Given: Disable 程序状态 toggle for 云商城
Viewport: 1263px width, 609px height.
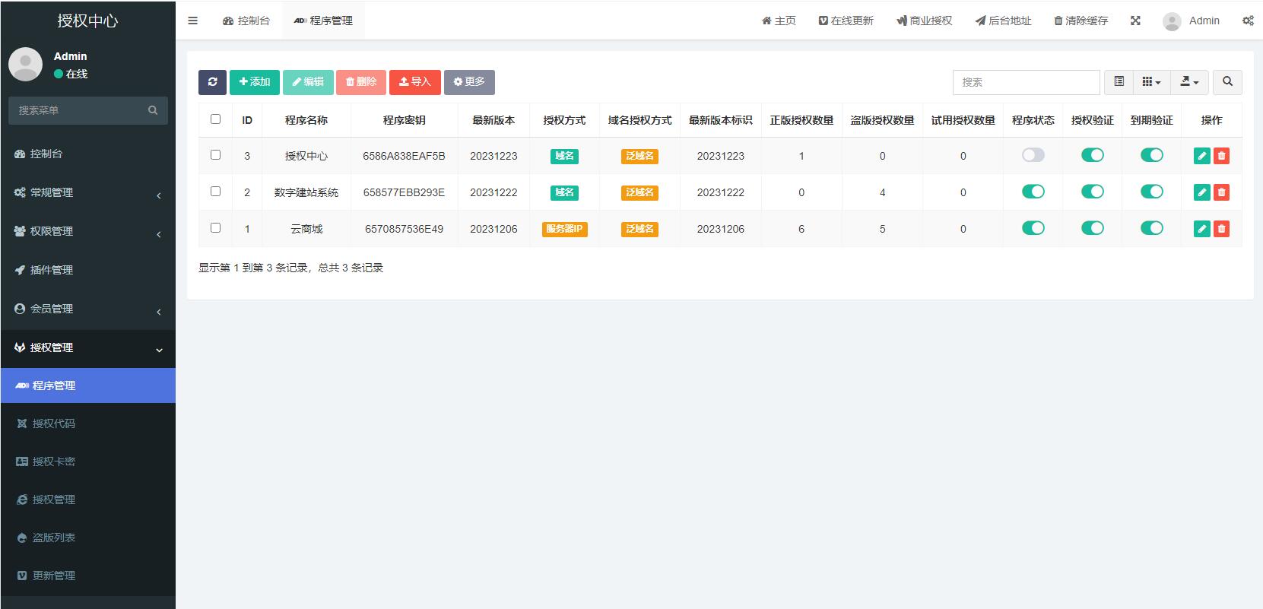Looking at the screenshot, I should 1033,228.
